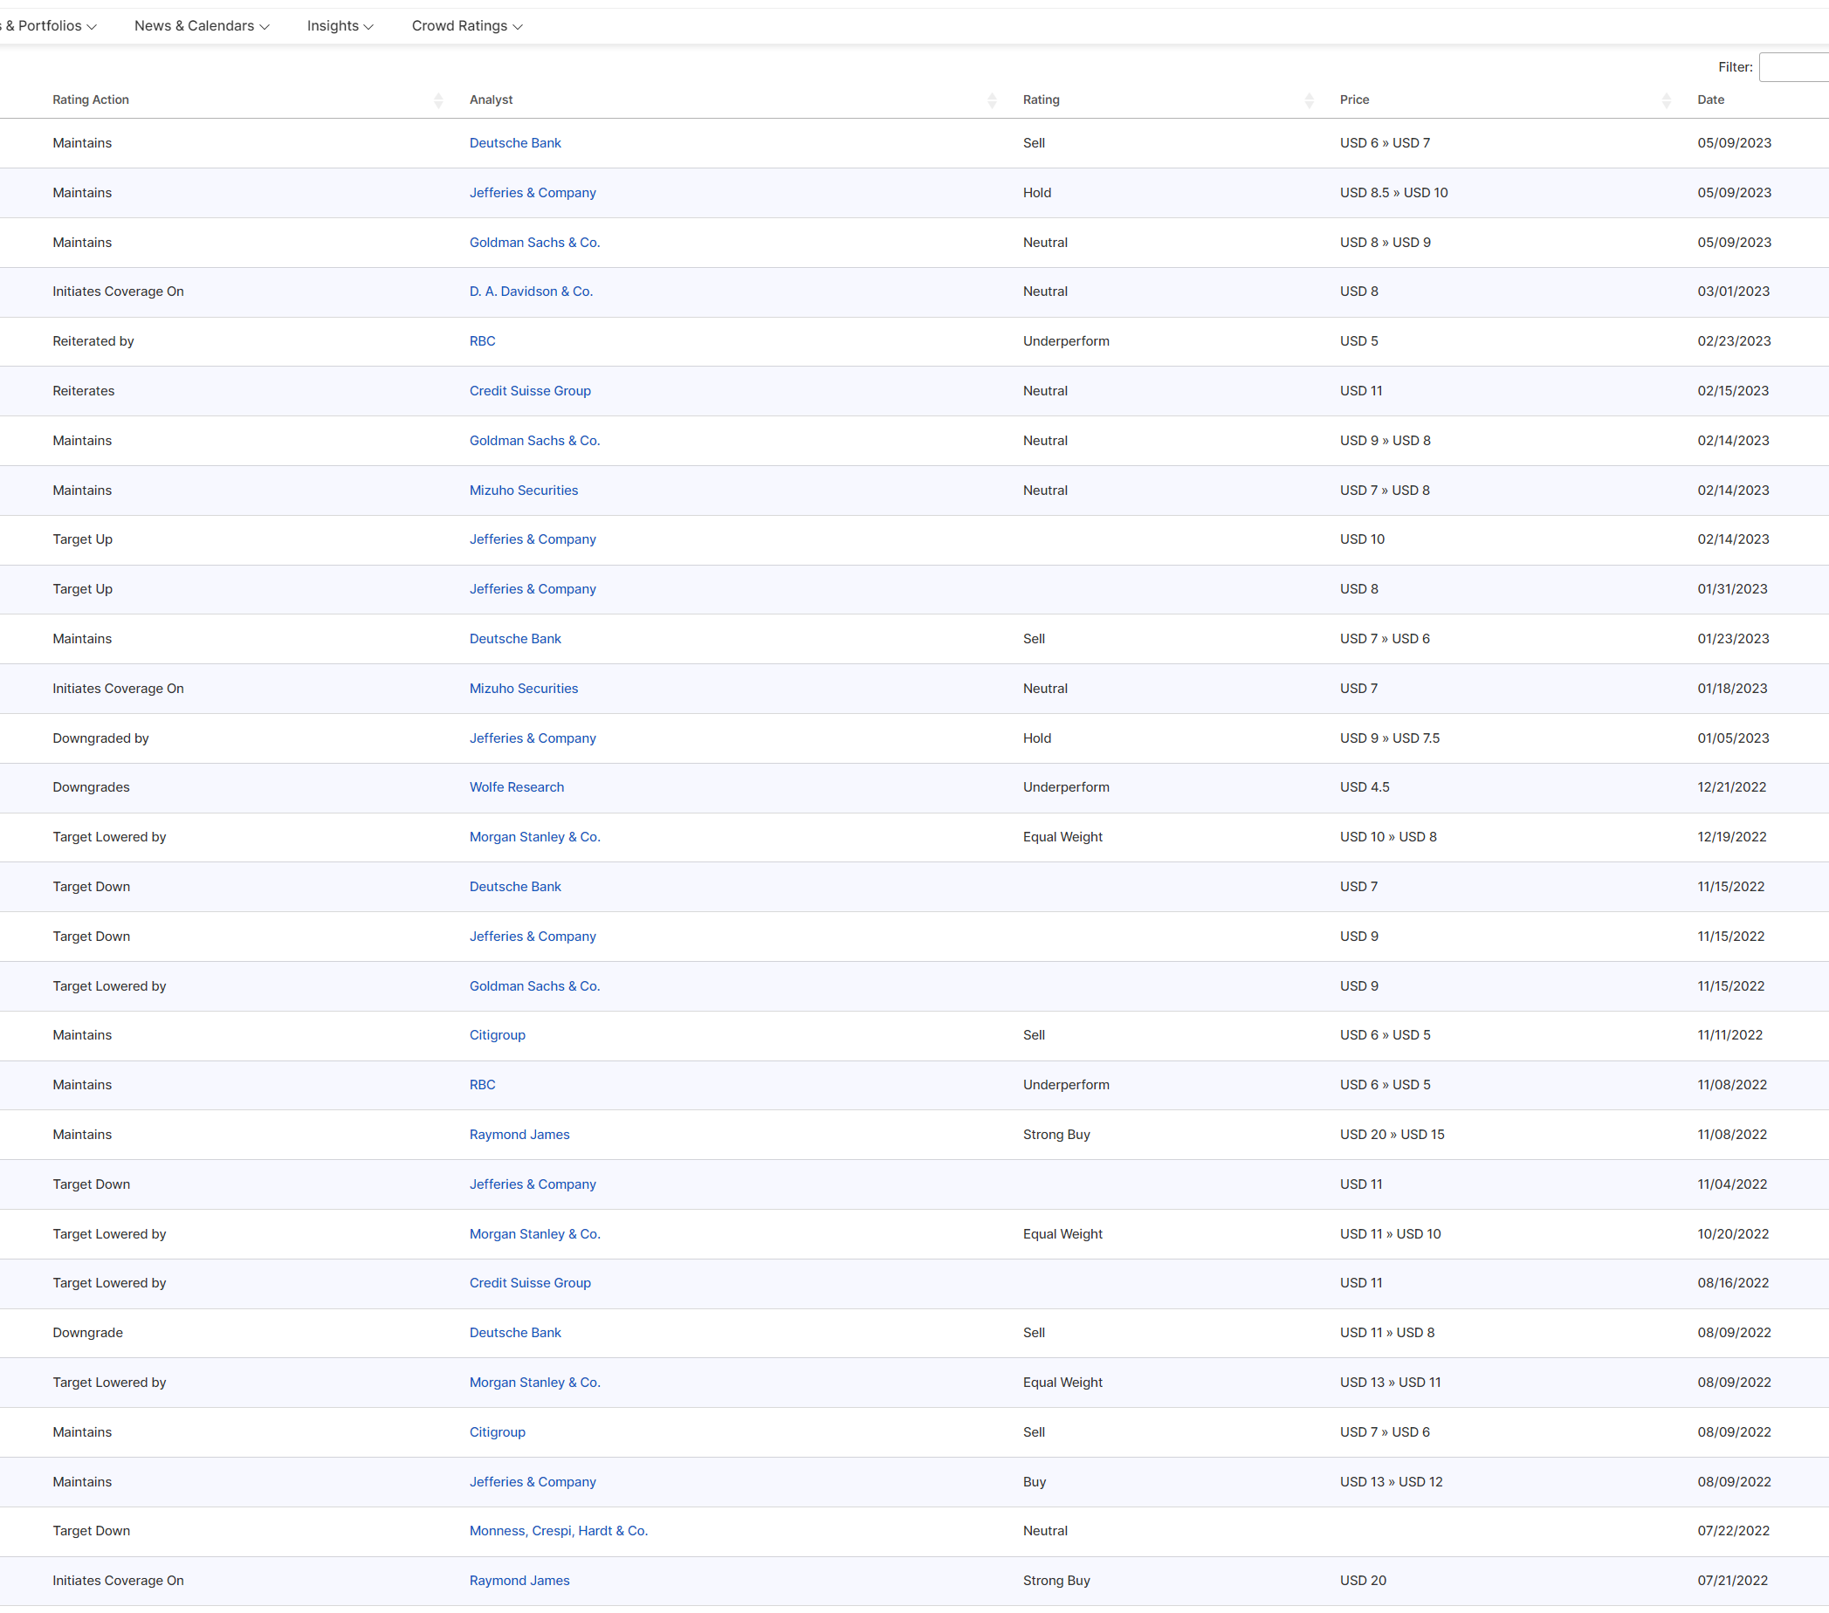Open Credit Suisse Group link dated 02/15/2023
The height and width of the screenshot is (1613, 1829).
530,391
